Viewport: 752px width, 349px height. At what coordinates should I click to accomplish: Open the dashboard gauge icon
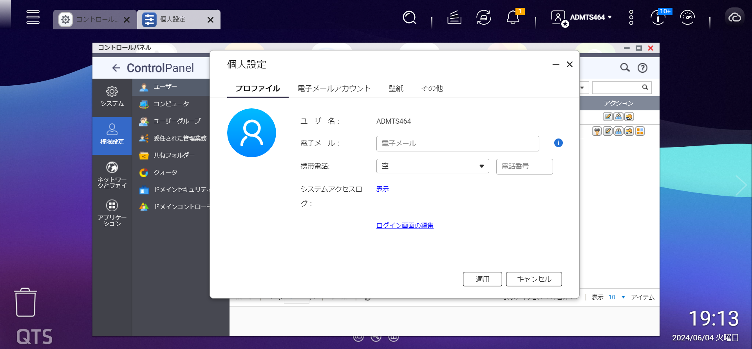[687, 18]
